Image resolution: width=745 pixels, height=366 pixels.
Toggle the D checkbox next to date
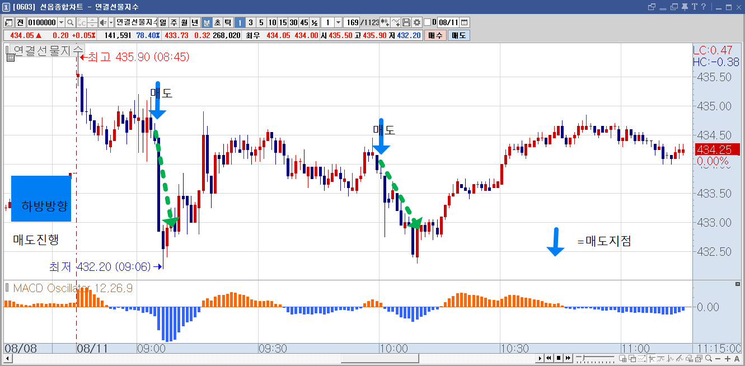point(428,22)
